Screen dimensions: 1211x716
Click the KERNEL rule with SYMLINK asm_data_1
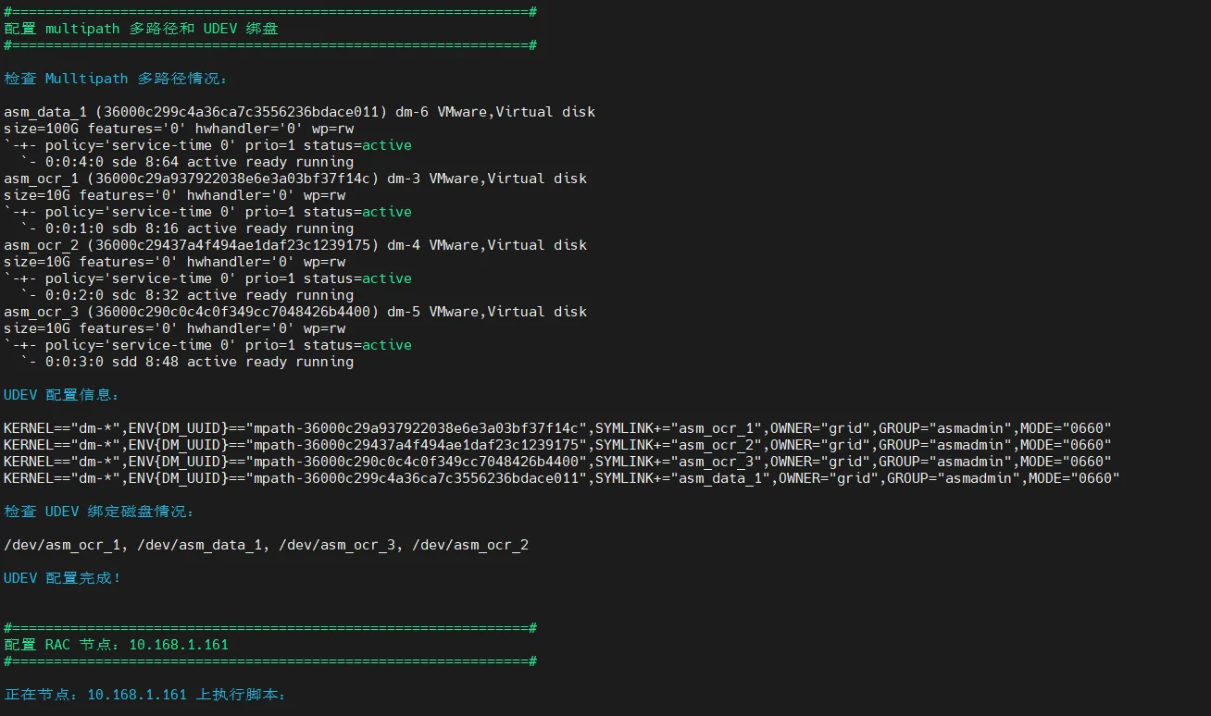(561, 478)
